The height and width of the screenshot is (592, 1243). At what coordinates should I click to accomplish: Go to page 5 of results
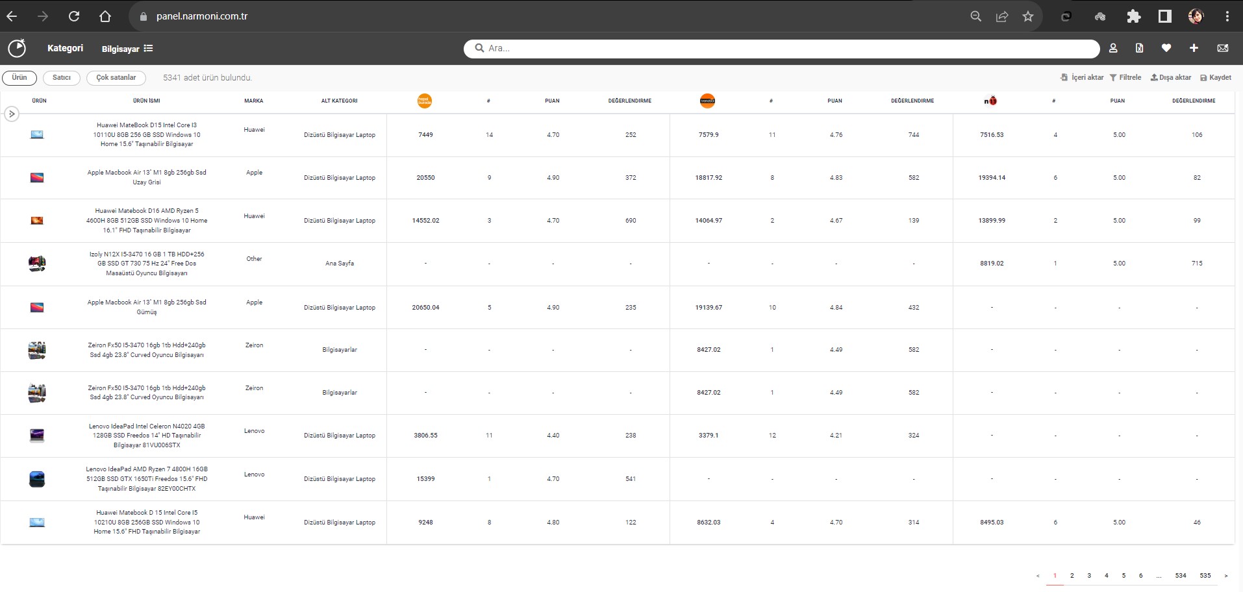(1124, 576)
